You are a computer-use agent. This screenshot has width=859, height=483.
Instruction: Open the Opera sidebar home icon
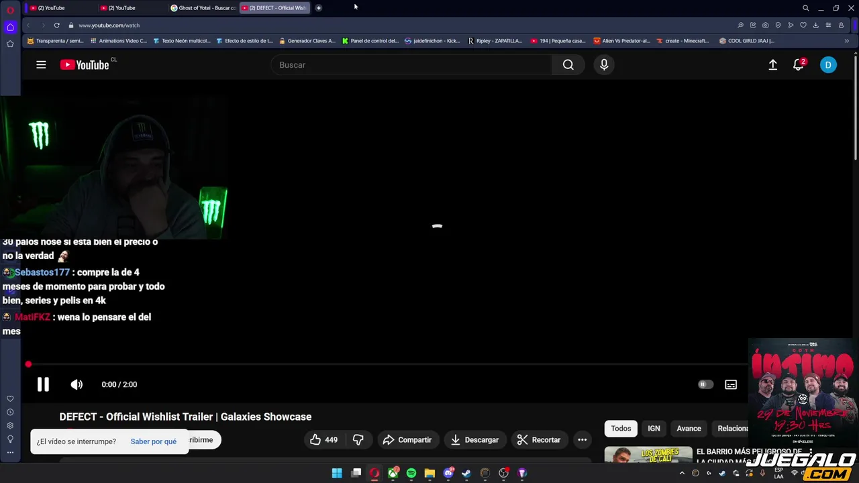point(10,27)
